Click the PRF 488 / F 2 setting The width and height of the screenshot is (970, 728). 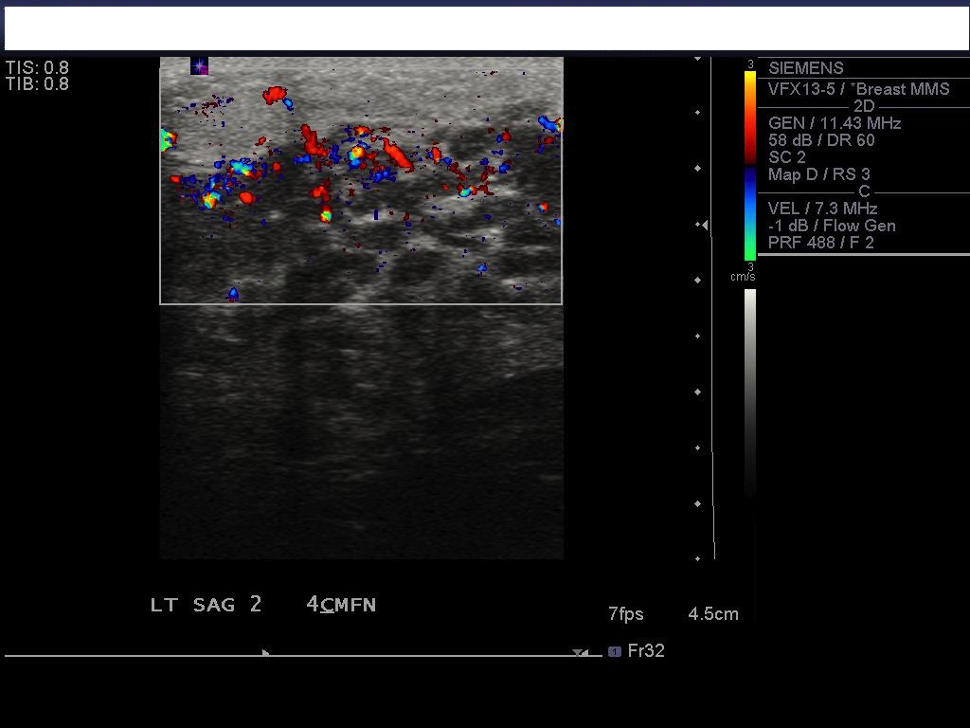[x=822, y=243]
